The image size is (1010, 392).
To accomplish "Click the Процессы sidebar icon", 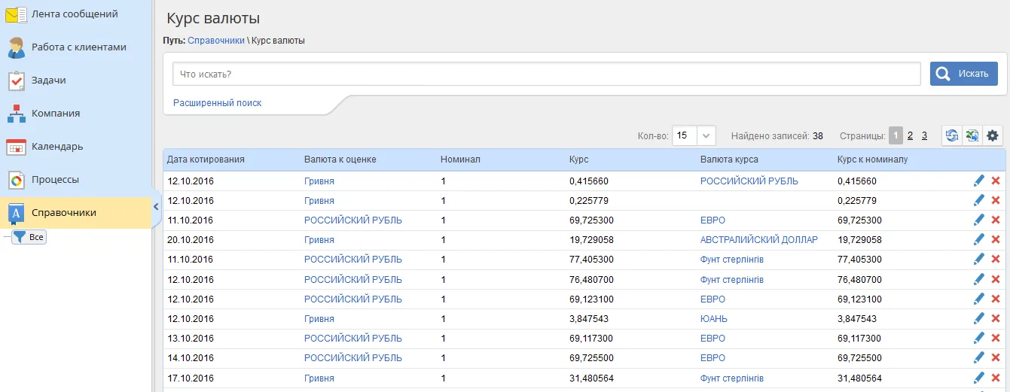I will pos(17,180).
